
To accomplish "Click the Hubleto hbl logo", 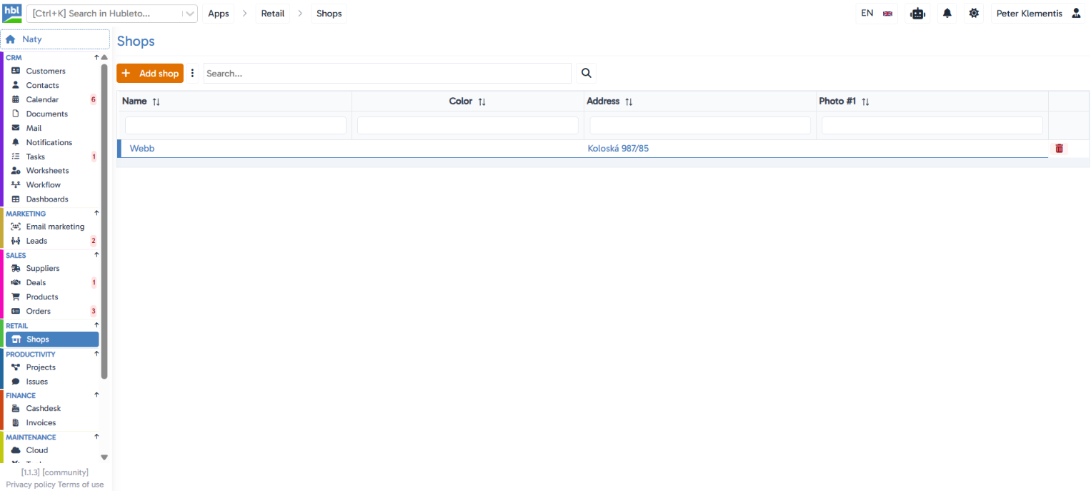I will 12,13.
